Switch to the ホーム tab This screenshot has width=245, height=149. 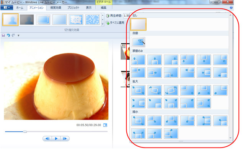(20, 8)
